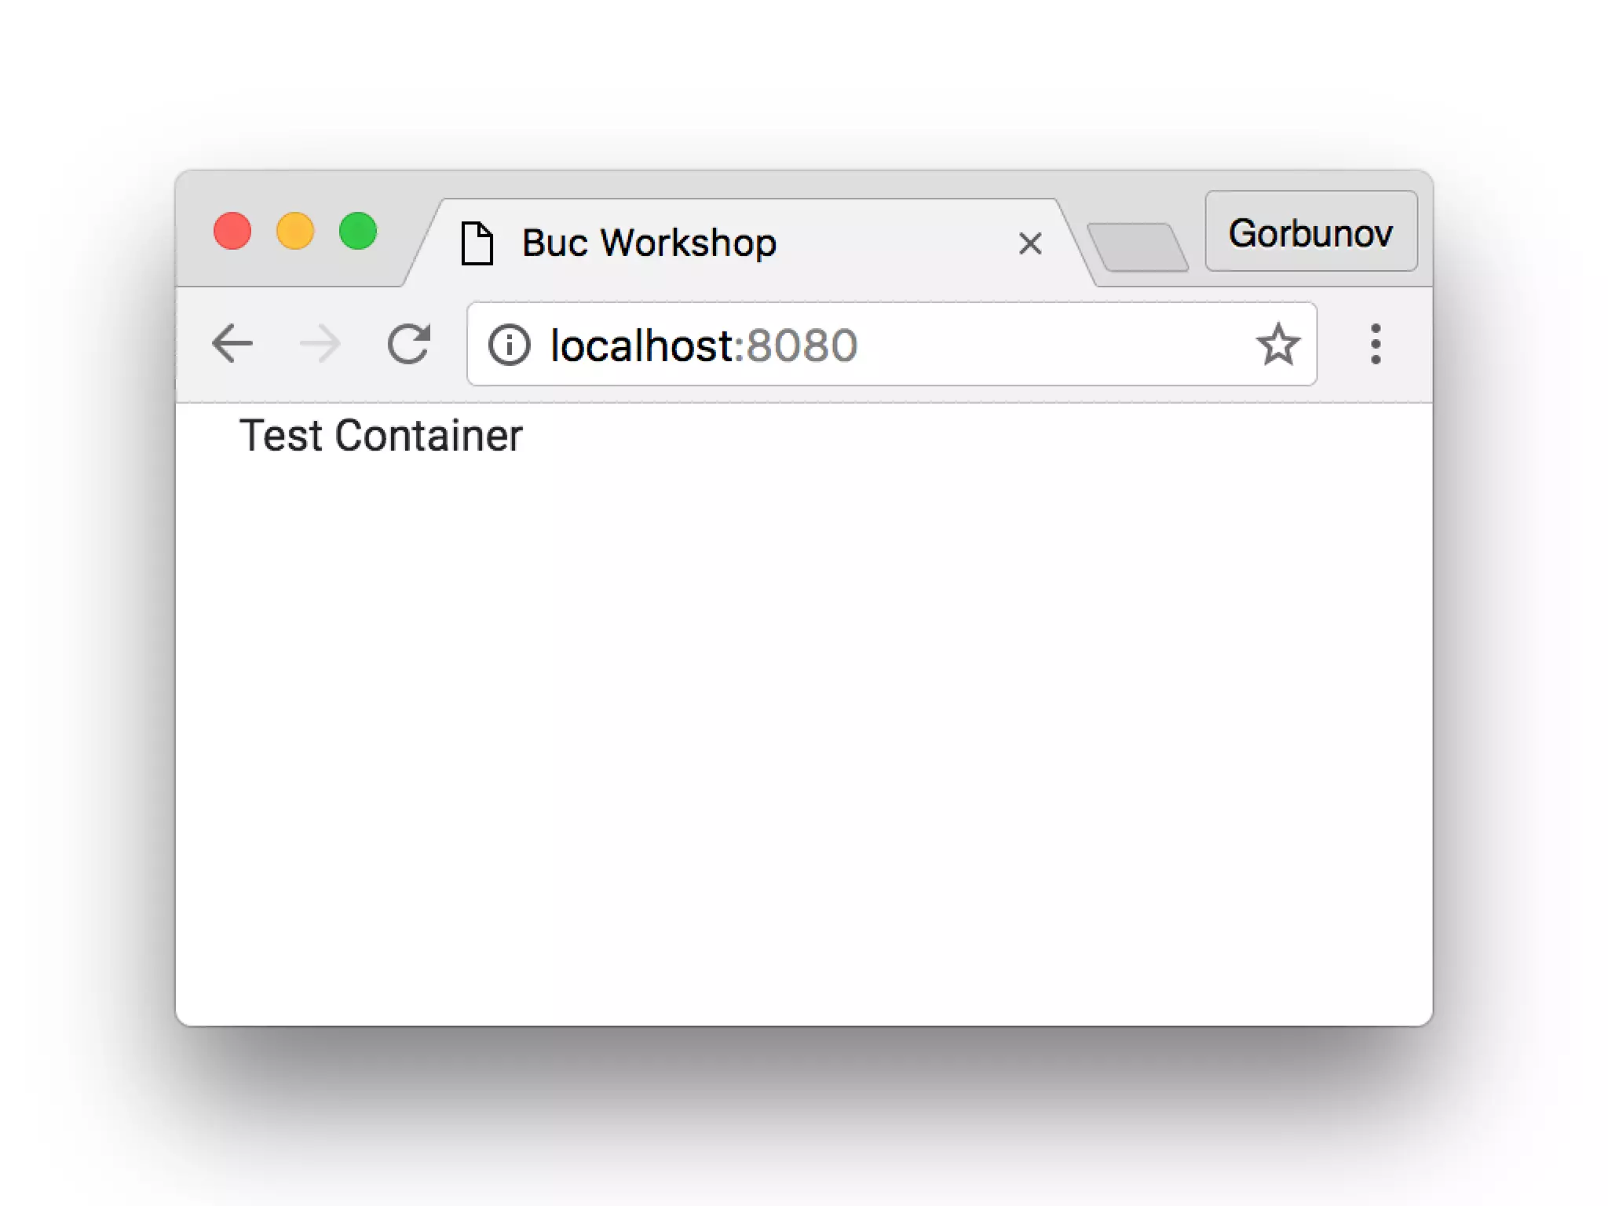Click the browser back arrow
Screen dimensions: 1608x1206
click(232, 344)
